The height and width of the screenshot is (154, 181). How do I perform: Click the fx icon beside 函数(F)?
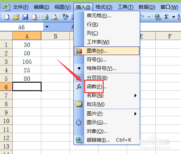(x=79, y=87)
